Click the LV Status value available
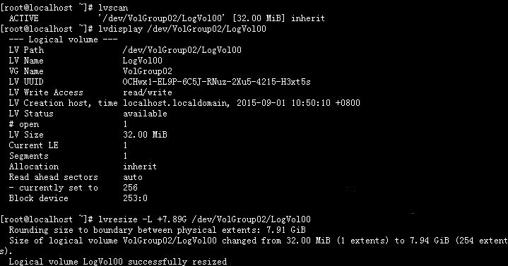The height and width of the screenshot is (266, 508). 145,114
